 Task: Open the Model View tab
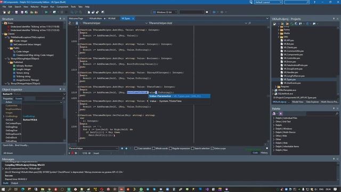(298, 102)
